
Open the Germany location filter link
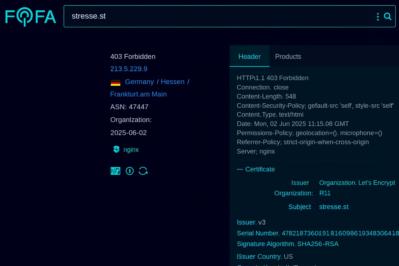tap(139, 82)
